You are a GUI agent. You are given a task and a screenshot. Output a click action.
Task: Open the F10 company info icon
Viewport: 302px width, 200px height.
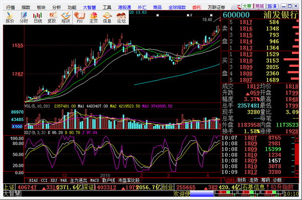coord(80,18)
